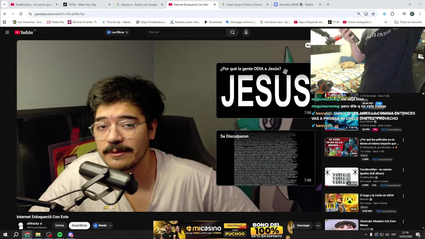Open the Thumbs Up – Stand bookmark
Viewport: 425px width, 239px height.
(117, 22)
